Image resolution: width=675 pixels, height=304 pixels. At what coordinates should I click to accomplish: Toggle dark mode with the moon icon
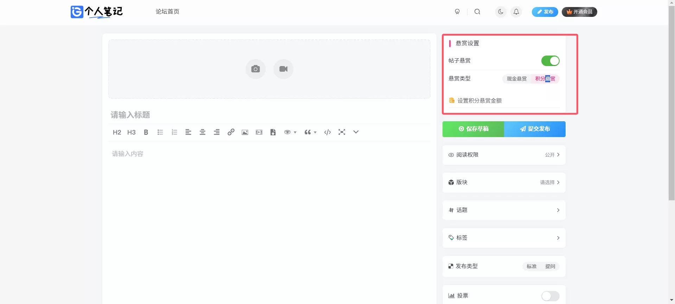point(501,12)
